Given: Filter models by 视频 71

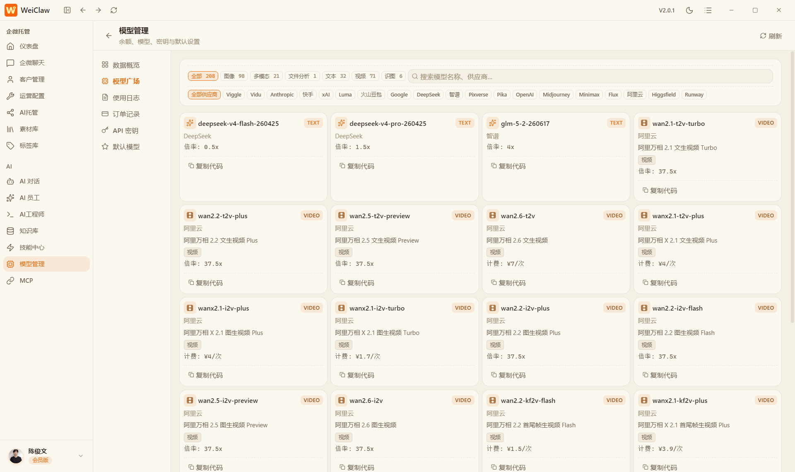Looking at the screenshot, I should tap(365, 76).
